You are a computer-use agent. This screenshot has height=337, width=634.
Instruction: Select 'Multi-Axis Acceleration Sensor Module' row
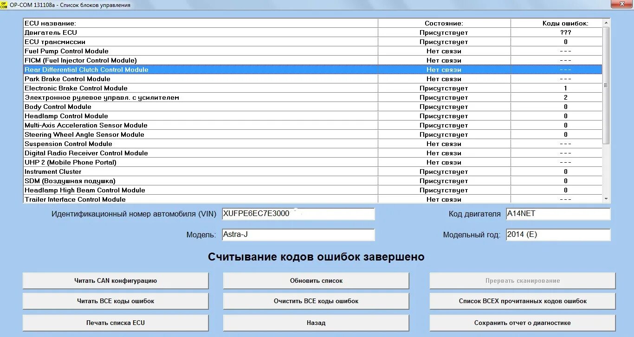coord(313,125)
